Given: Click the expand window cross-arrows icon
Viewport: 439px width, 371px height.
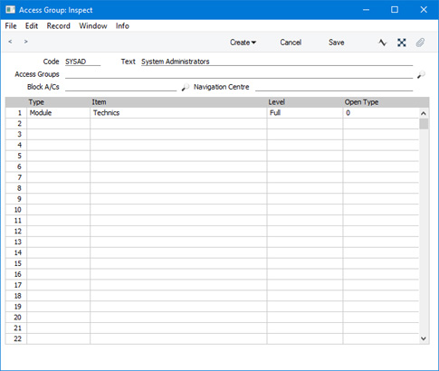Looking at the screenshot, I should click(402, 43).
